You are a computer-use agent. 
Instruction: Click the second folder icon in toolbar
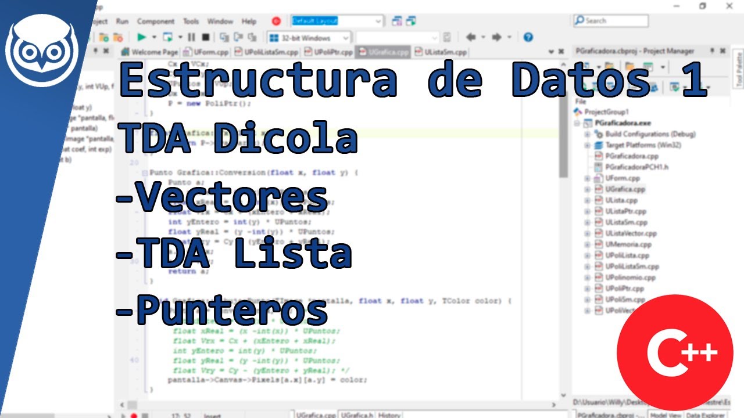point(119,37)
